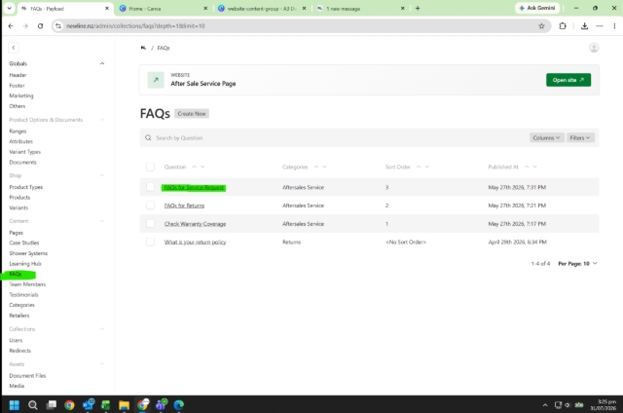Click the search magnifier icon
Viewport: 623px width, 413px height.
[x=148, y=137]
